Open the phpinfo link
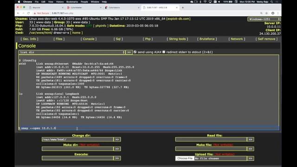 pyautogui.click(x=101, y=26)
